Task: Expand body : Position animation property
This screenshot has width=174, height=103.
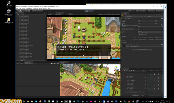Action: click(124, 75)
